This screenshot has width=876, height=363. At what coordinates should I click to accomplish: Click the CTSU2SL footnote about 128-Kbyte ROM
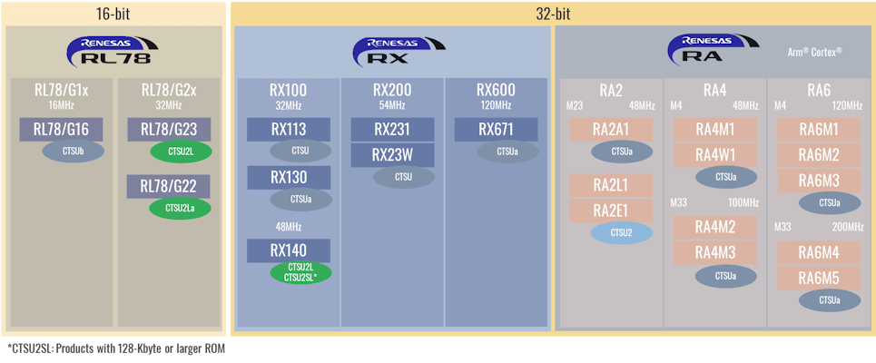click(117, 349)
